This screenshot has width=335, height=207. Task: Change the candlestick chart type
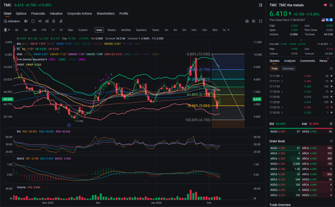26,21
